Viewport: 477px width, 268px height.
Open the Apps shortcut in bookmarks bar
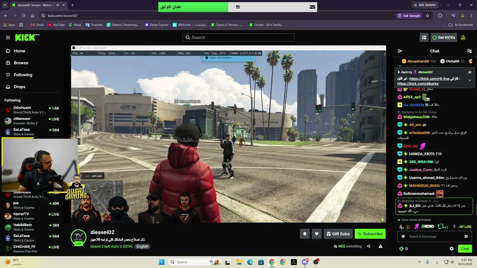(9, 25)
